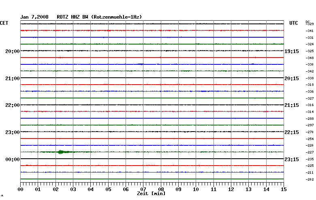Click the 22:15 UTC time label
The image size is (316, 200).
[x=292, y=132]
